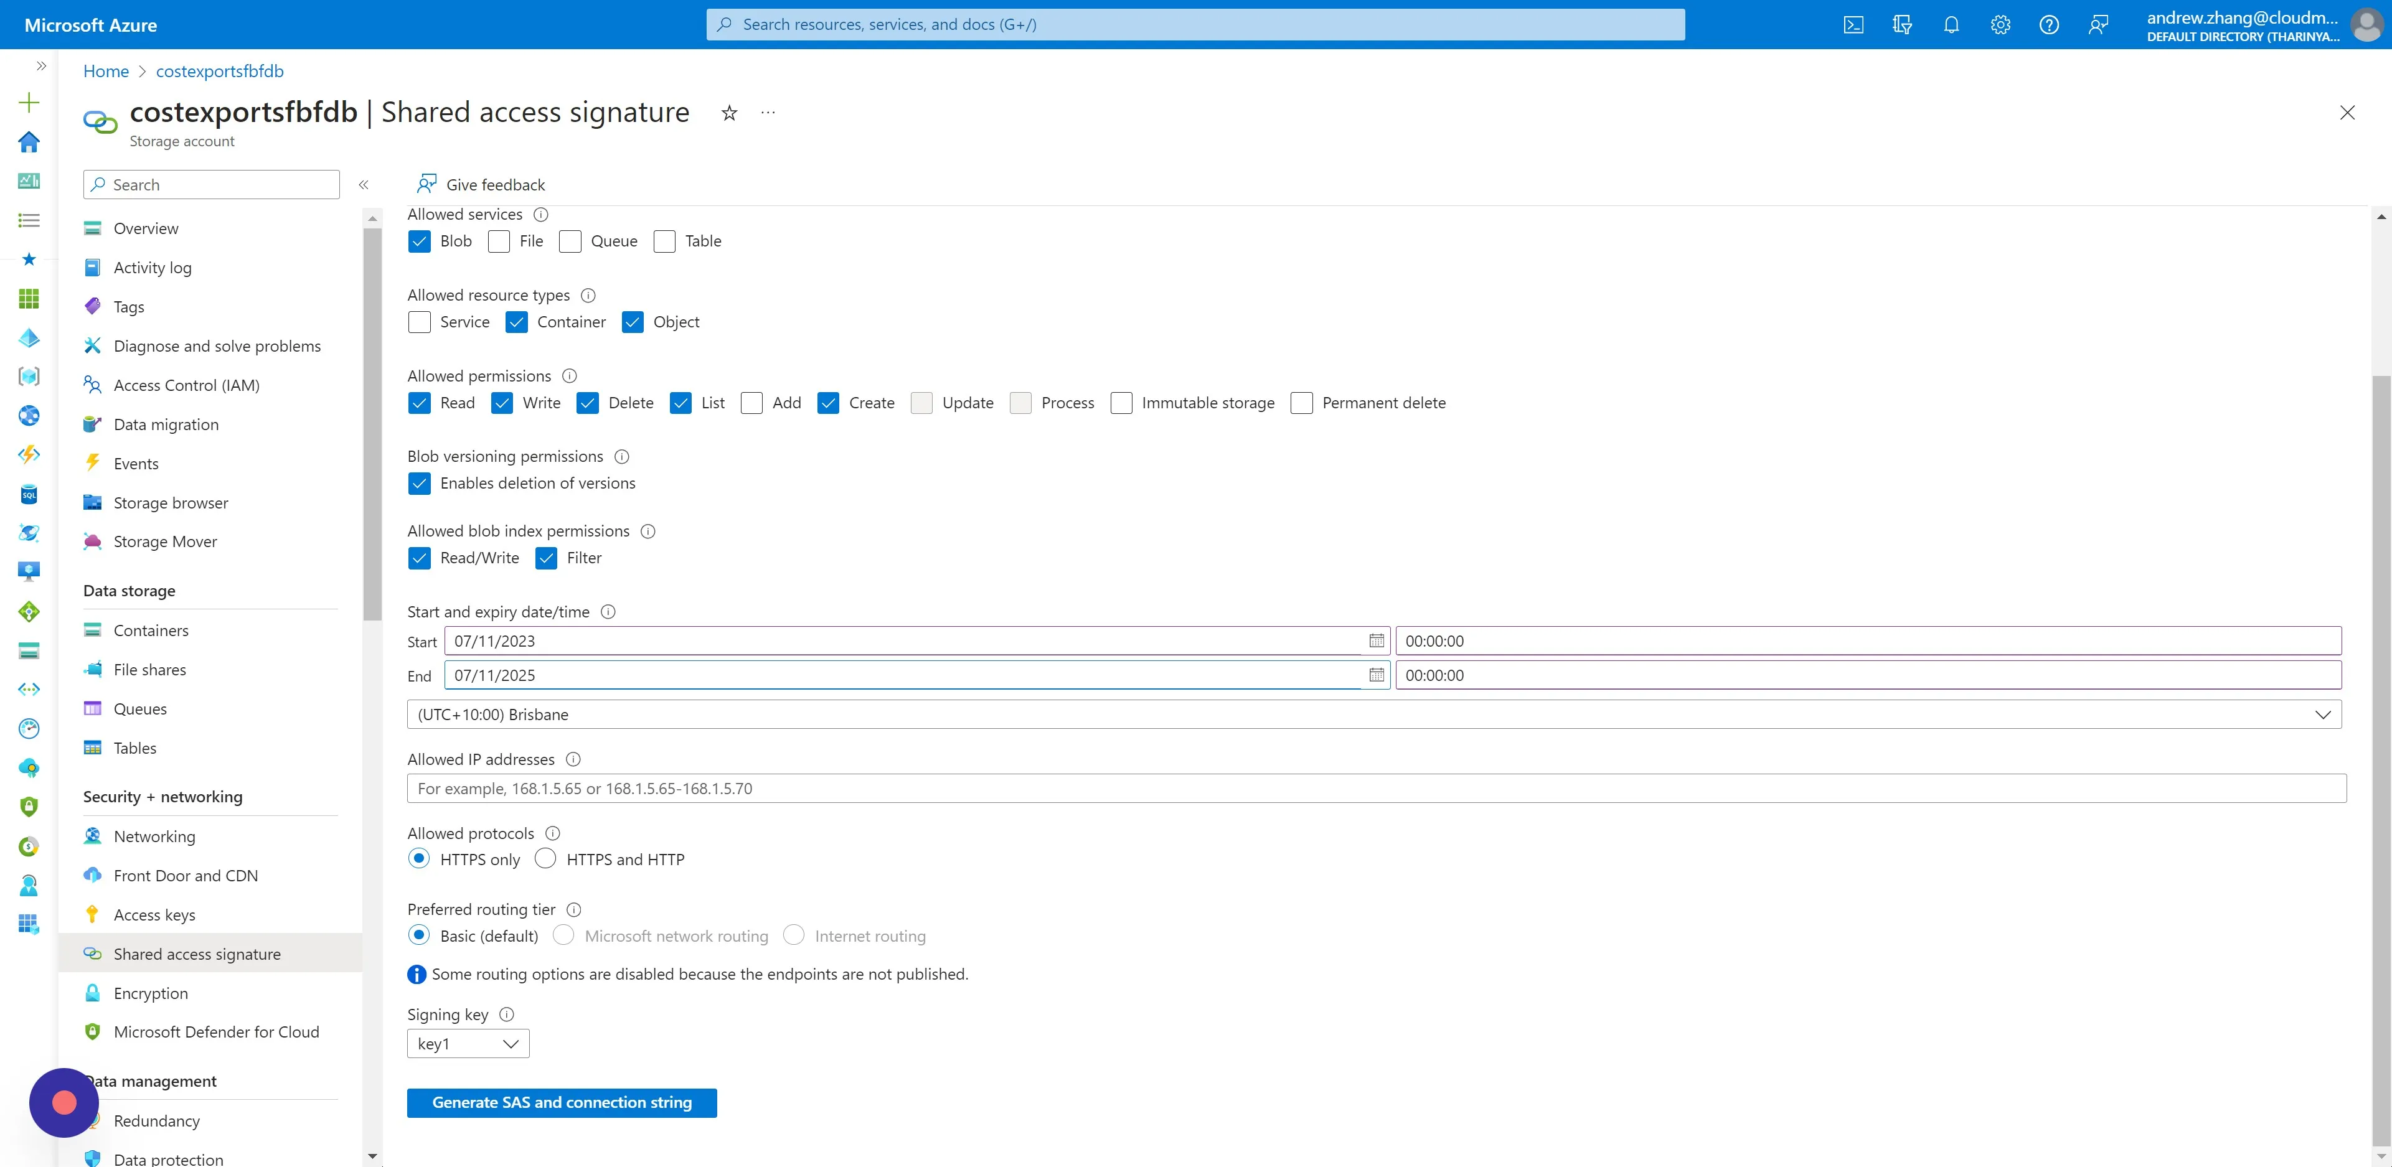Click info icon next to Signing key
Image resolution: width=2392 pixels, height=1167 pixels.
506,1015
